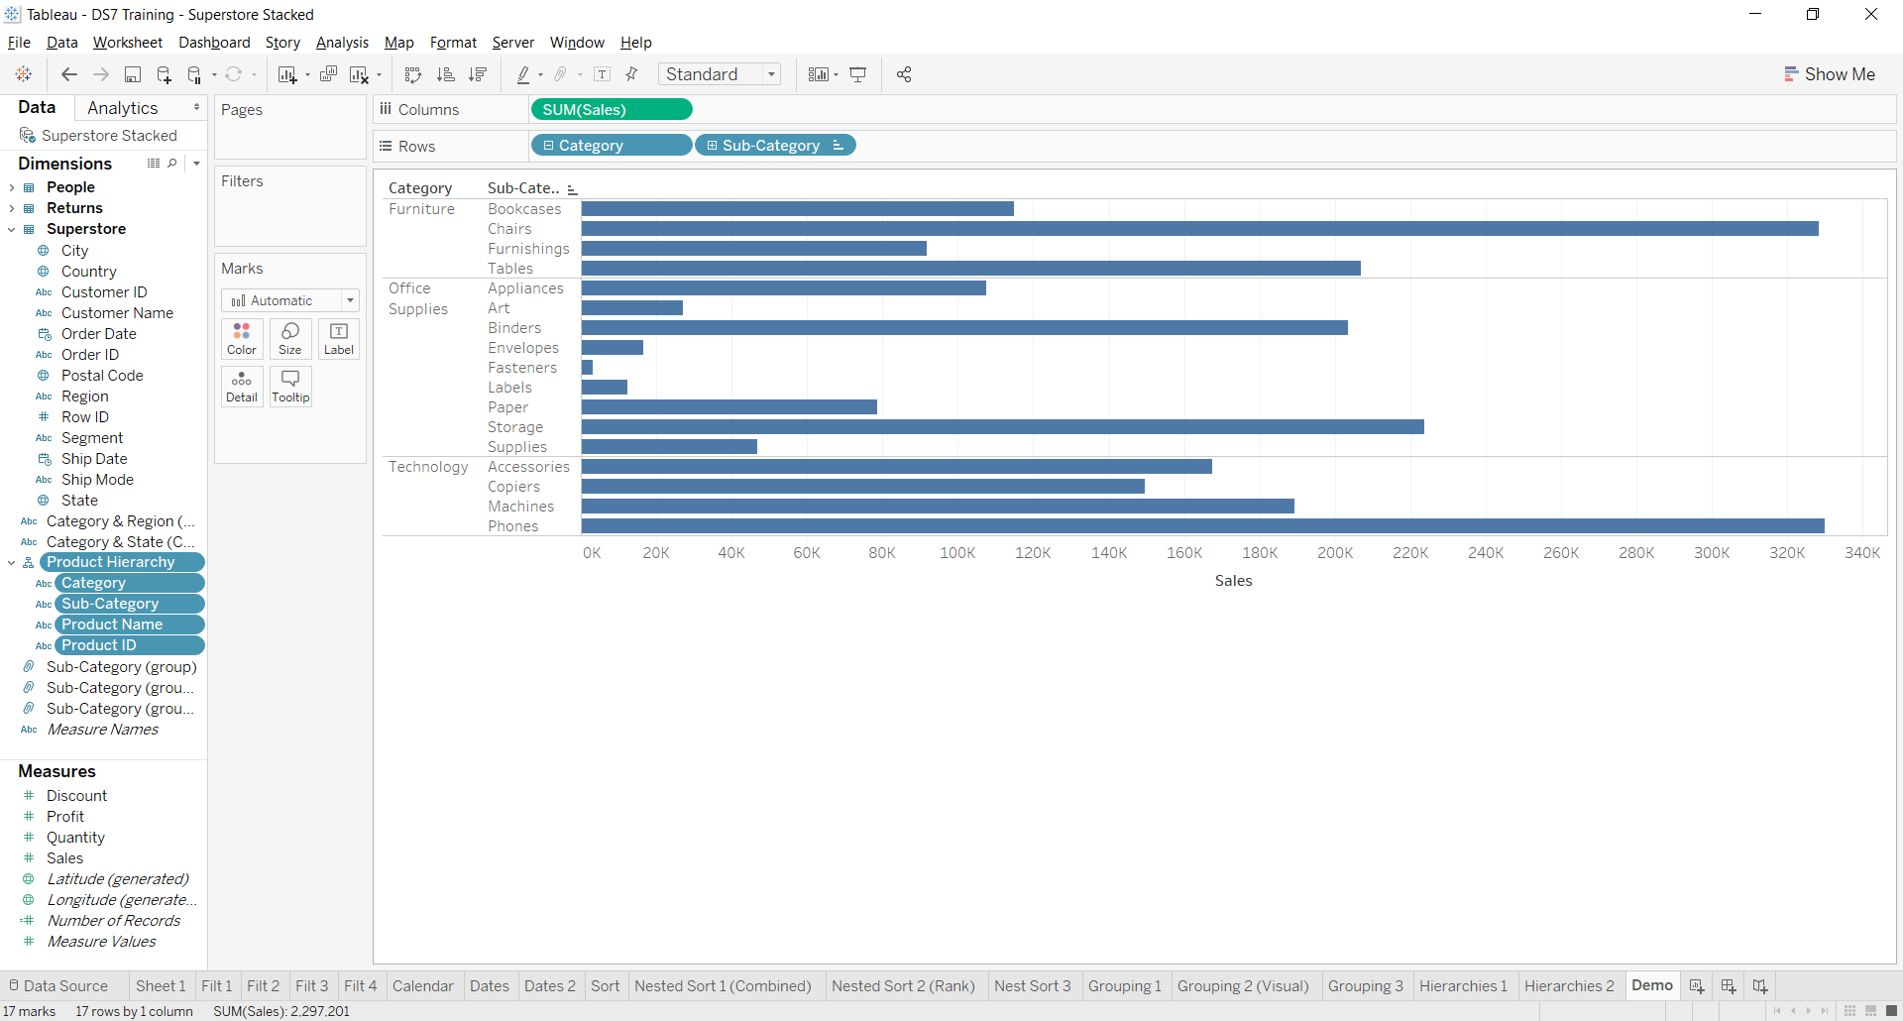The height and width of the screenshot is (1021, 1903).
Task: Open Presentation Mode from the toolbar
Action: [x=858, y=74]
